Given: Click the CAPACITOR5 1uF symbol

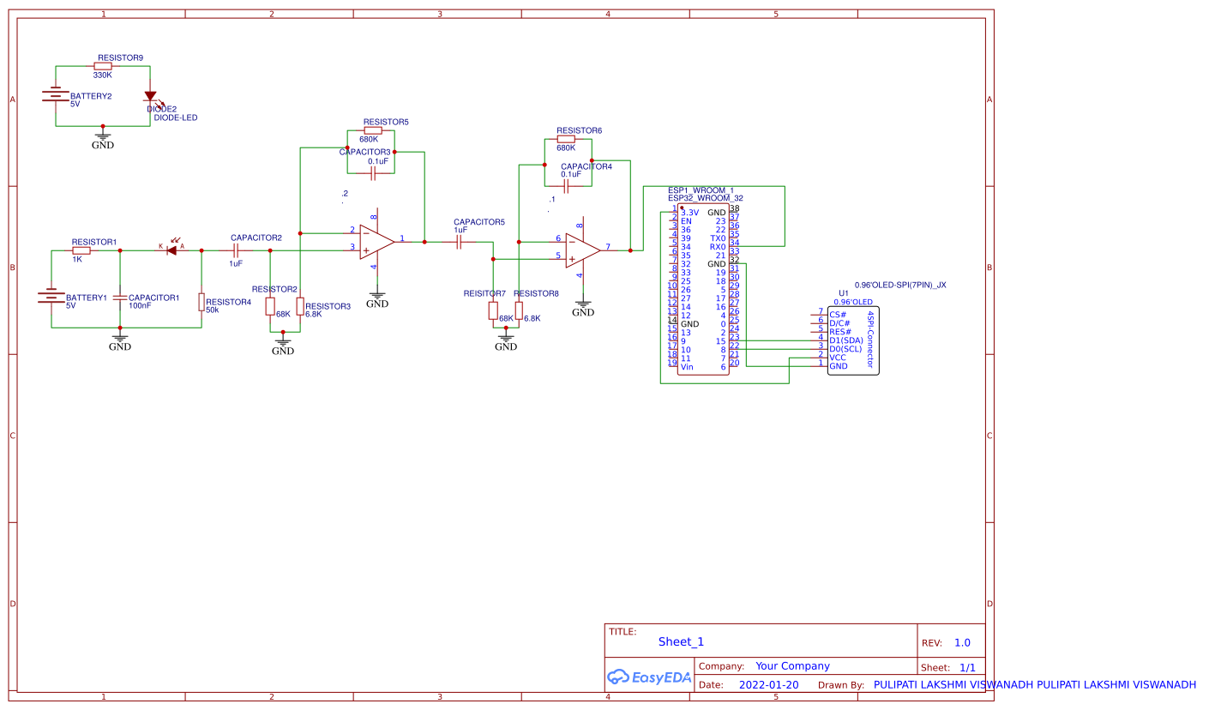Looking at the screenshot, I should click(460, 243).
